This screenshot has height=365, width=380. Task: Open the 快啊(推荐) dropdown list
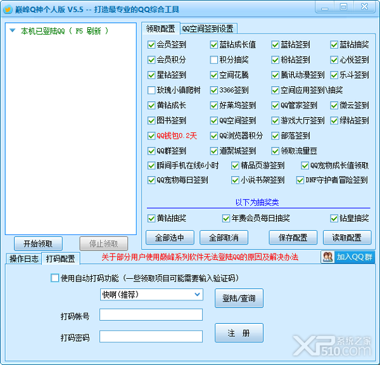coord(197,295)
